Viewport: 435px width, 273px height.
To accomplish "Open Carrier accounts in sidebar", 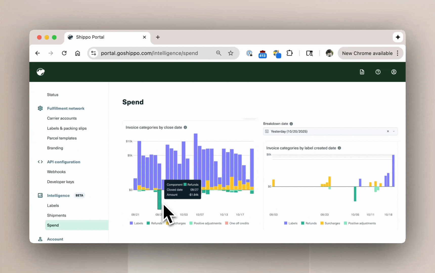I will click(62, 118).
